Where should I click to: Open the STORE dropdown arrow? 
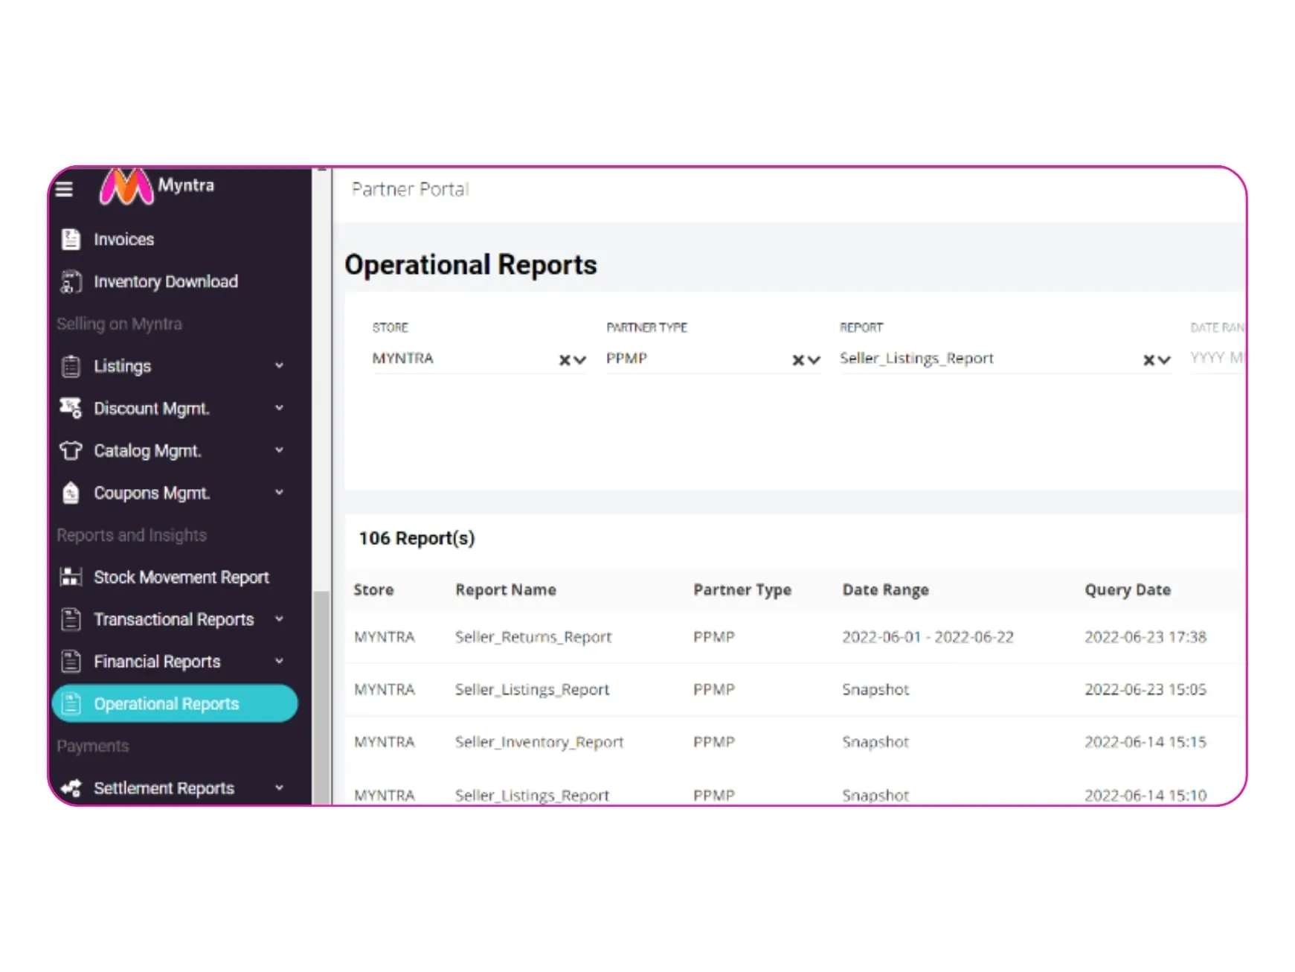tap(580, 360)
